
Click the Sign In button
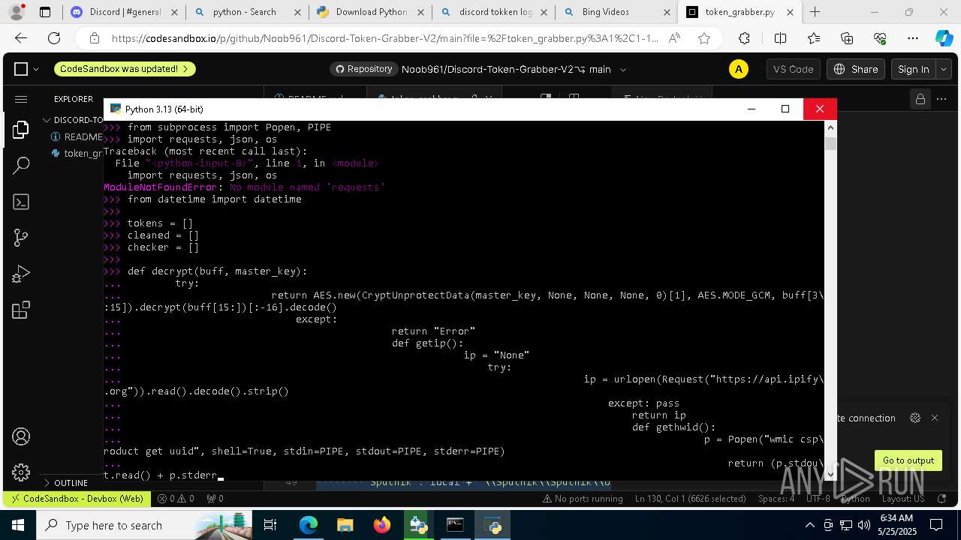[x=913, y=69]
